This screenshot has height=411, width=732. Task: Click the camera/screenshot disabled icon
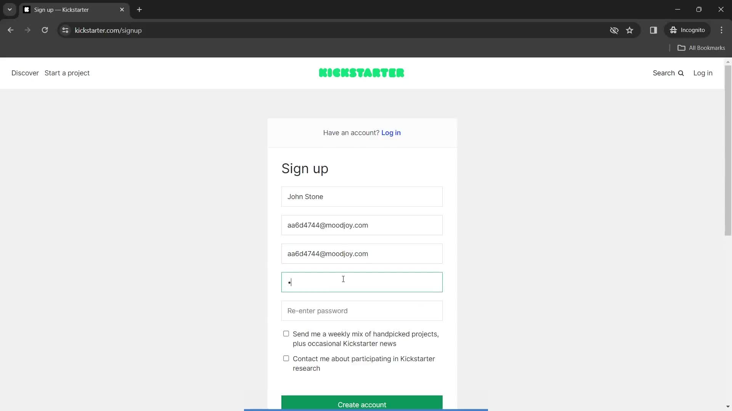[614, 30]
